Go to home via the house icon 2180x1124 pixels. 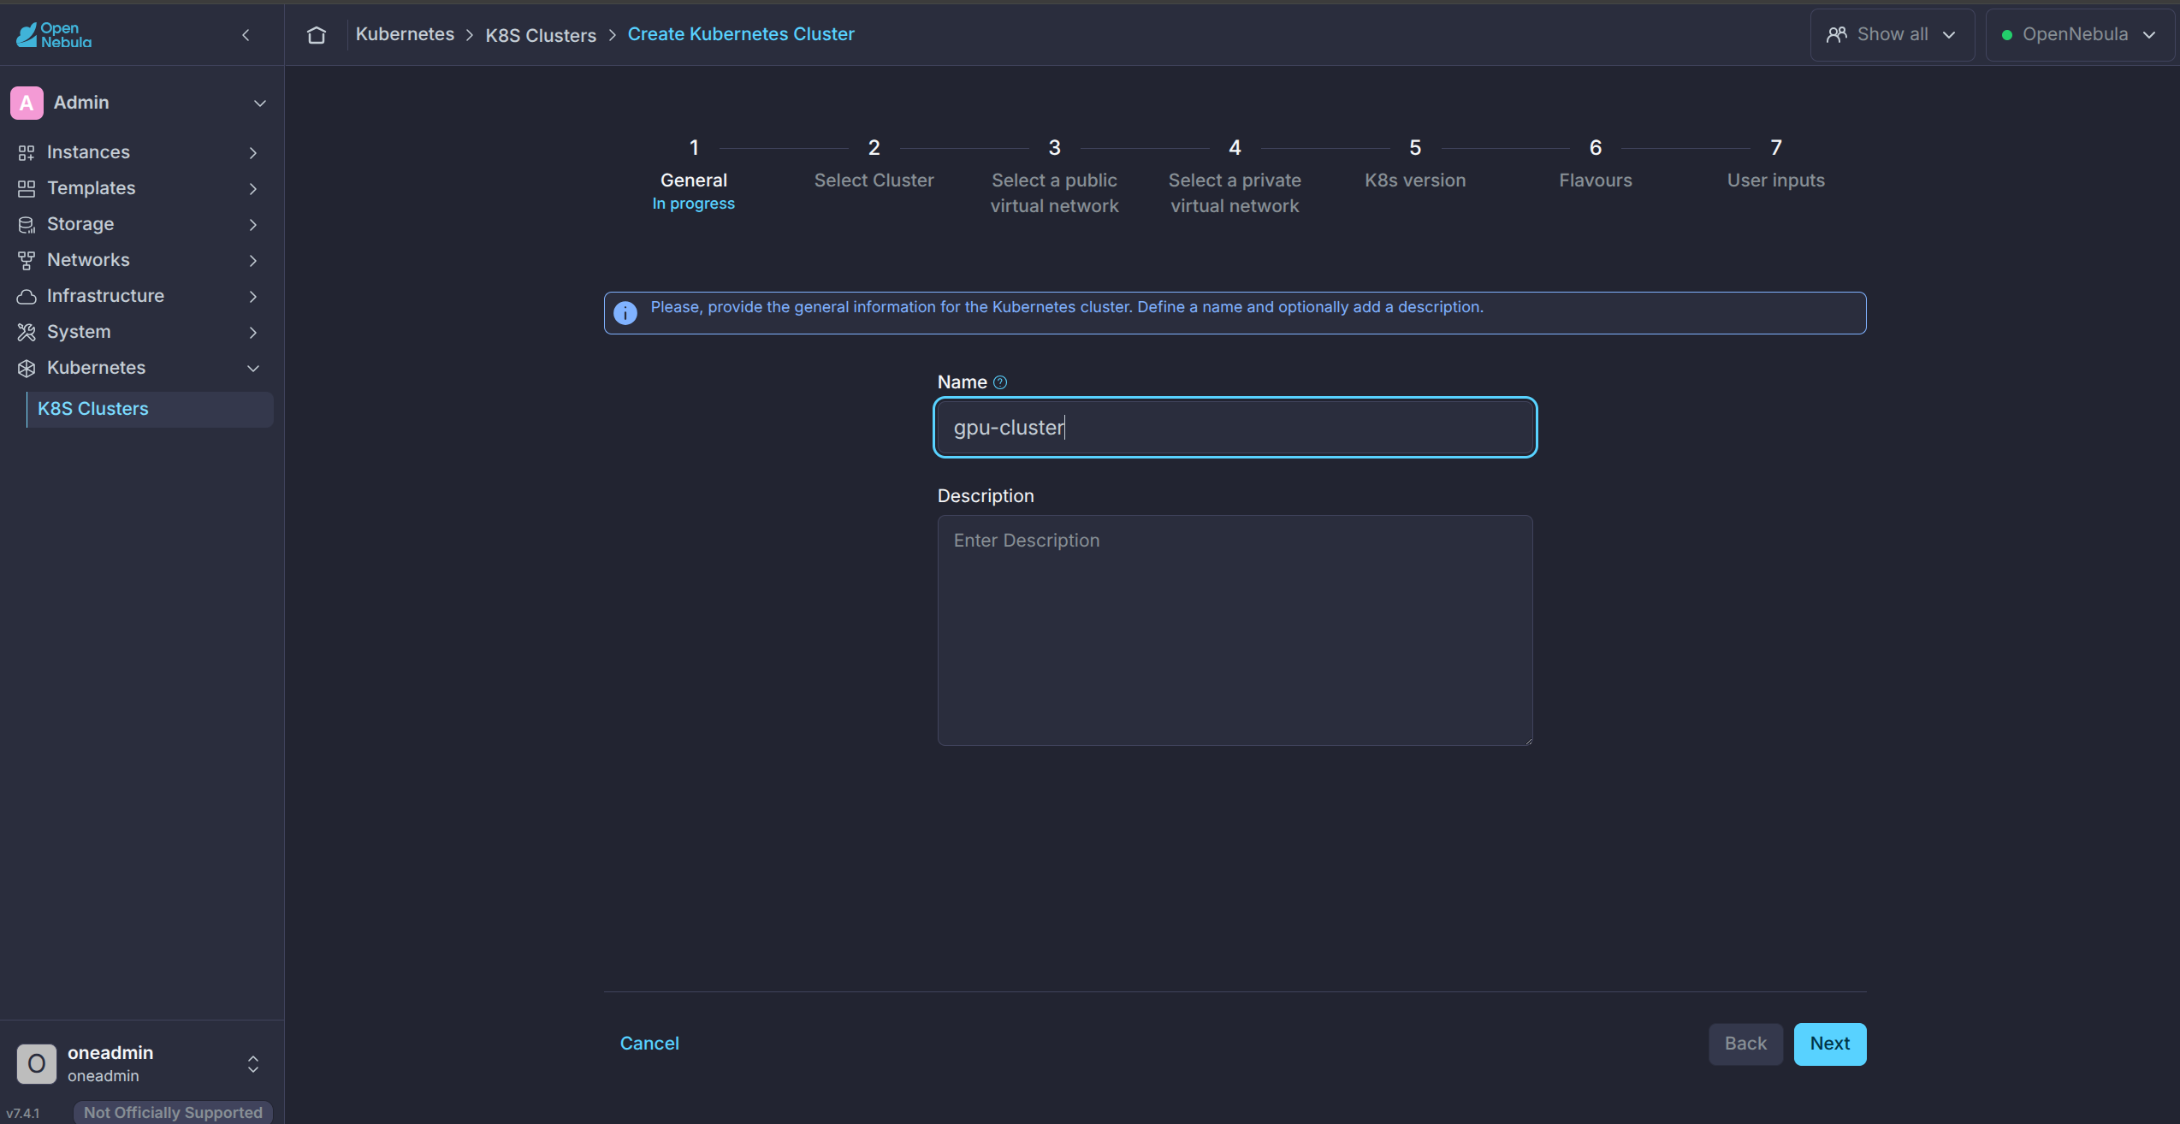pos(317,35)
